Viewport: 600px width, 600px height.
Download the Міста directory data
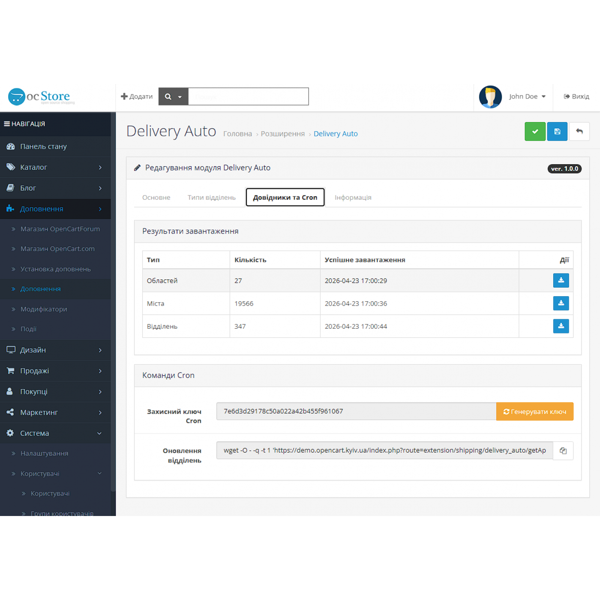click(561, 303)
